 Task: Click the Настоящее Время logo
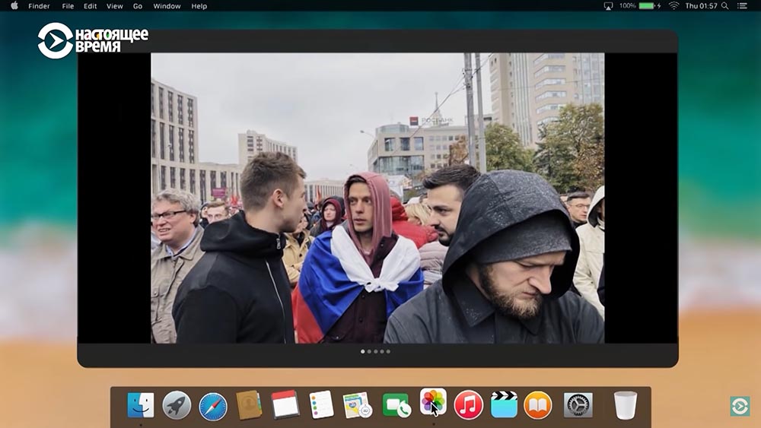tap(93, 40)
